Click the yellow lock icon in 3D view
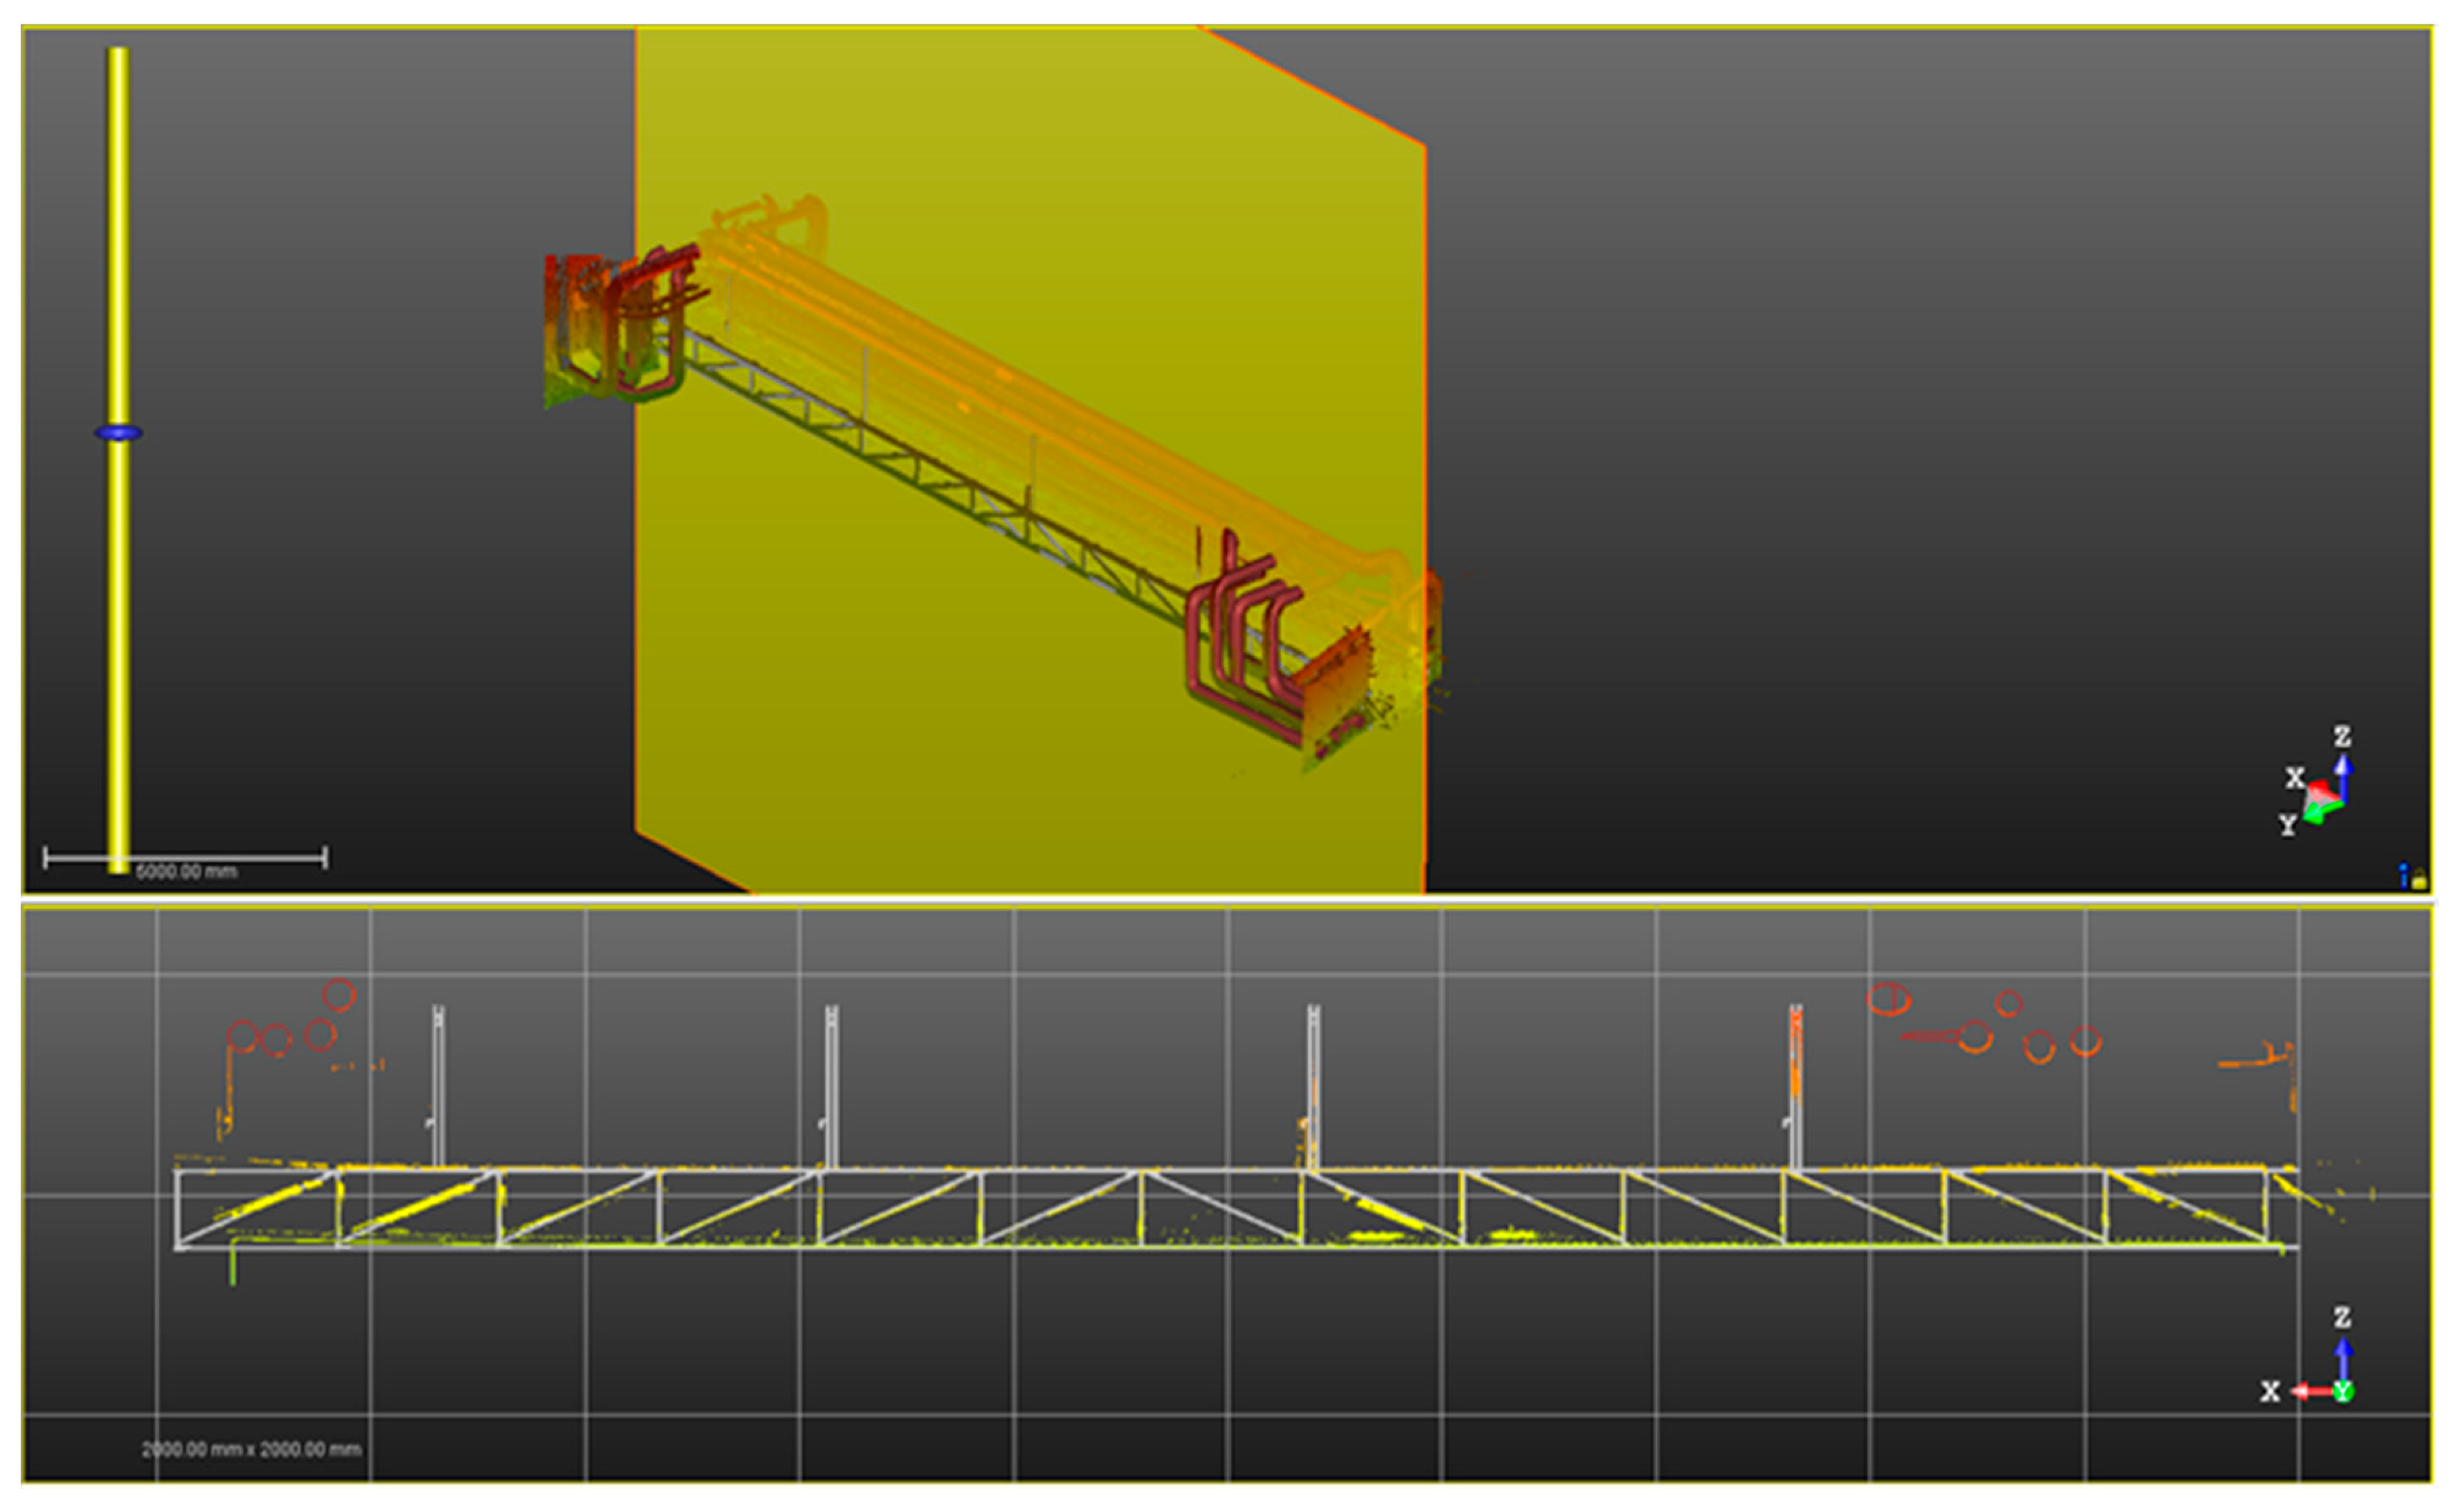The height and width of the screenshot is (1512, 2457). point(2419,880)
